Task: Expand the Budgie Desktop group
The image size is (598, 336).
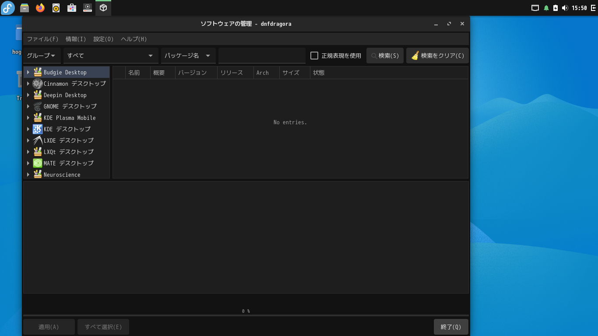Action: coord(28,72)
